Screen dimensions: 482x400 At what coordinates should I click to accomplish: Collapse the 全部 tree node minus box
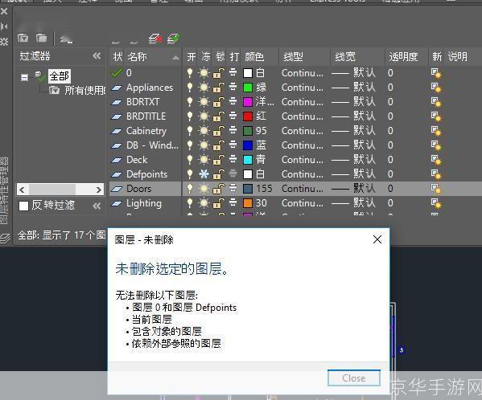[25, 76]
